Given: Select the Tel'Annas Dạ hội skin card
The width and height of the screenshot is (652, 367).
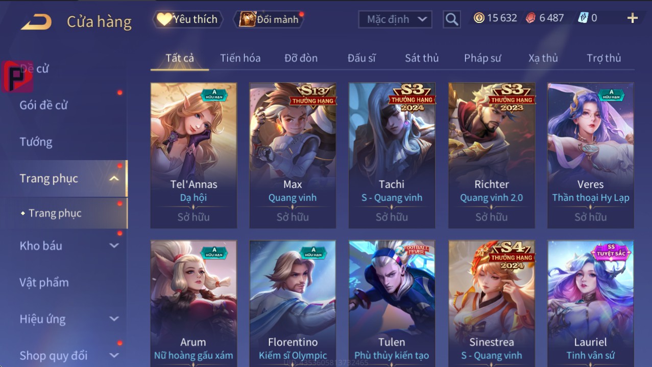Looking at the screenshot, I should (194, 155).
